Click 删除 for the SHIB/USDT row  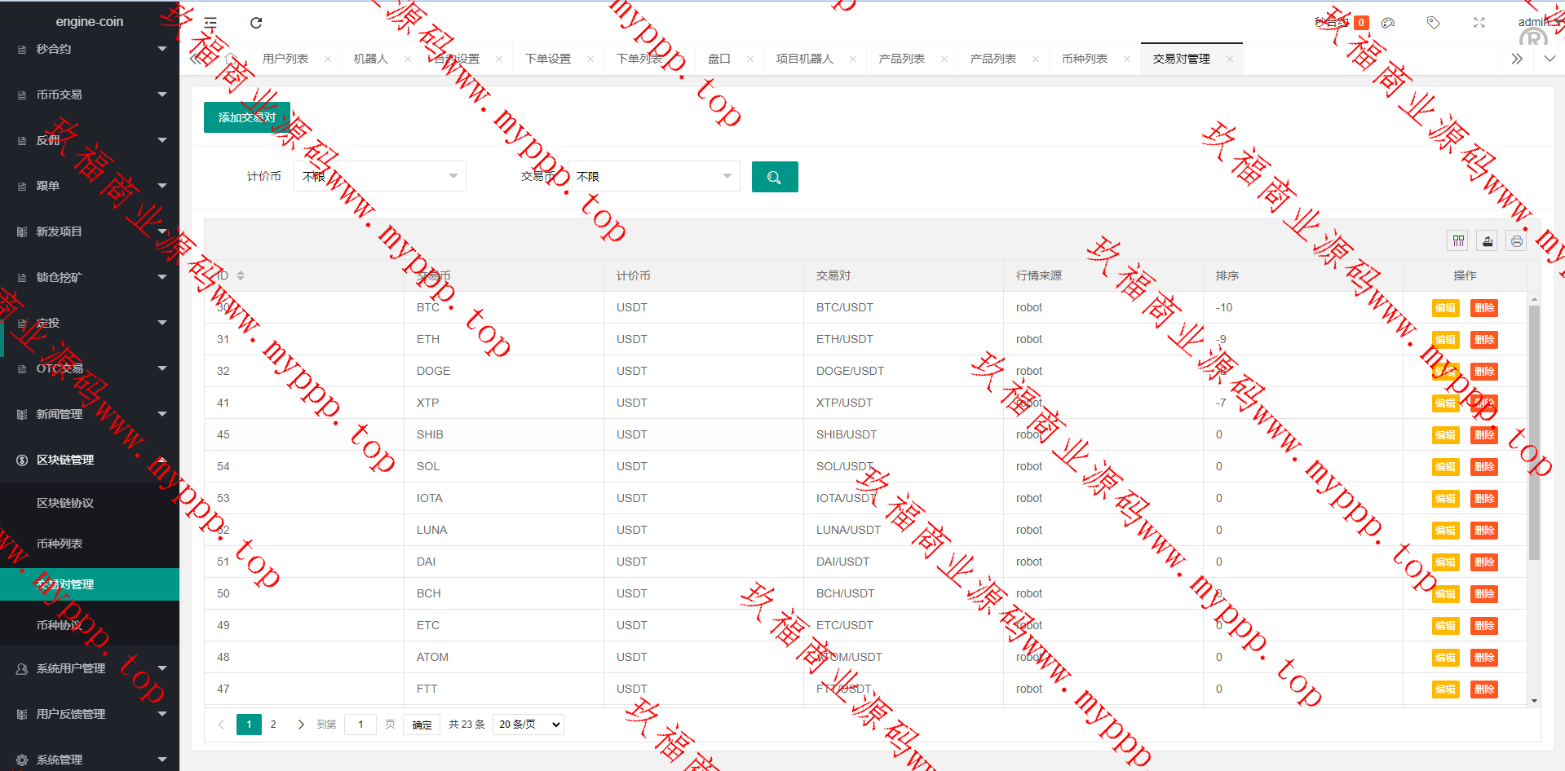tap(1483, 435)
